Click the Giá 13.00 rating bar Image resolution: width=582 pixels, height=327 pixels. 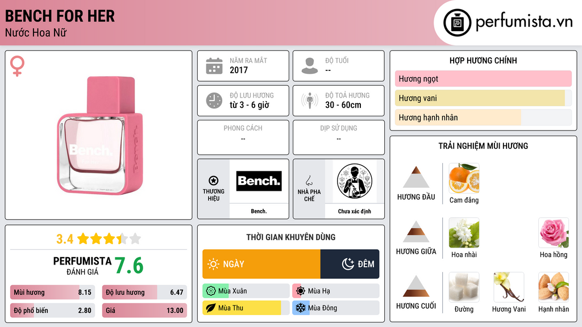(144, 311)
